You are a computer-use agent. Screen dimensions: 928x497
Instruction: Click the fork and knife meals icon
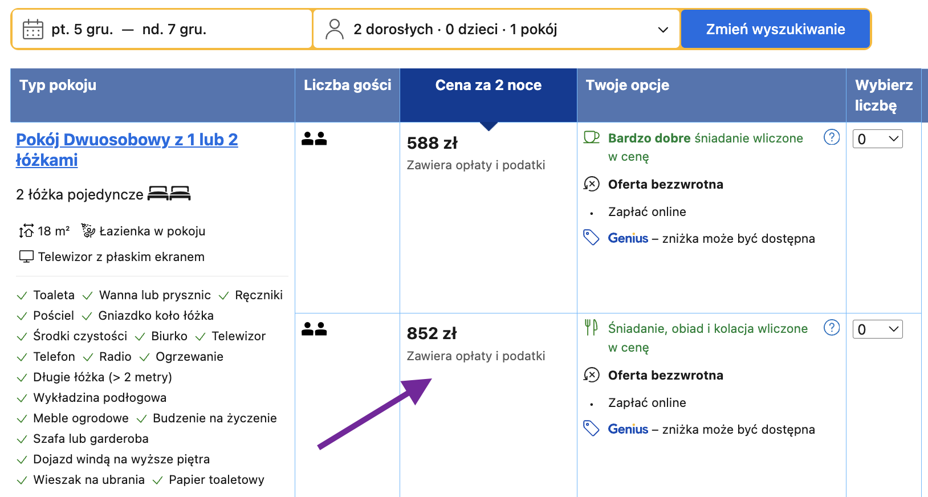pyautogui.click(x=591, y=328)
